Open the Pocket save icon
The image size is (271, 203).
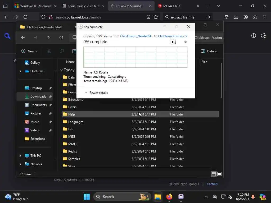click(227, 17)
